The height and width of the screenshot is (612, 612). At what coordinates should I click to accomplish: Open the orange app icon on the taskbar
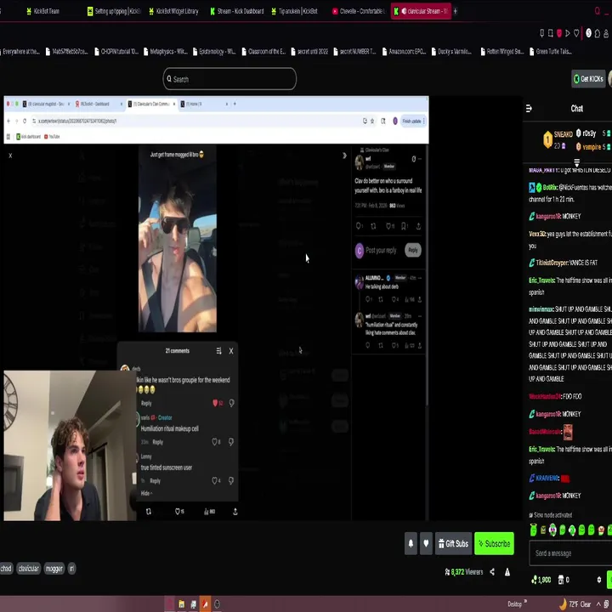(206, 604)
